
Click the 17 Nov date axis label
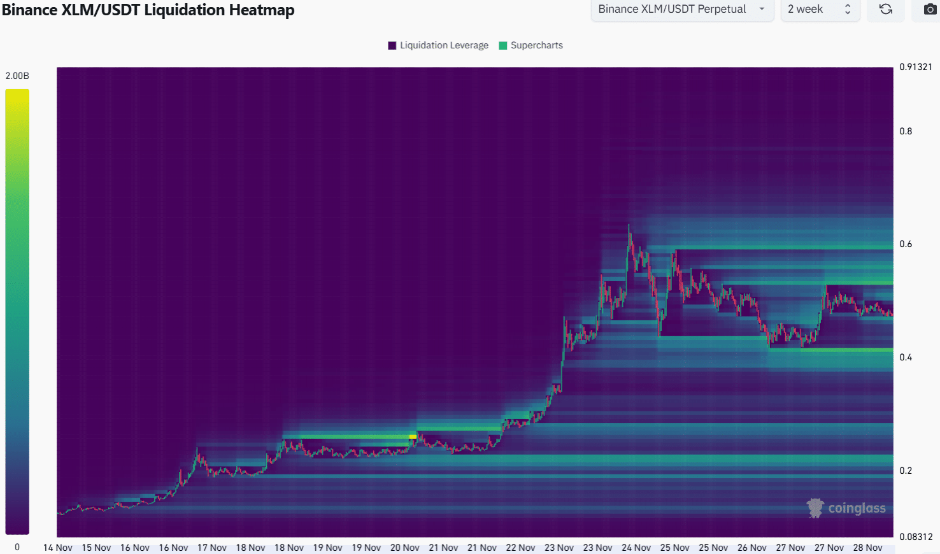212,548
